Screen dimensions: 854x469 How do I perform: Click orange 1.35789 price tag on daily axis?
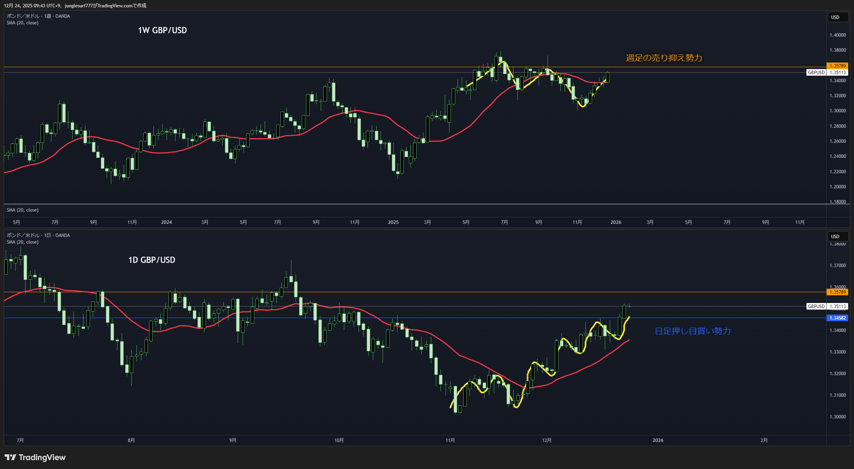point(837,292)
